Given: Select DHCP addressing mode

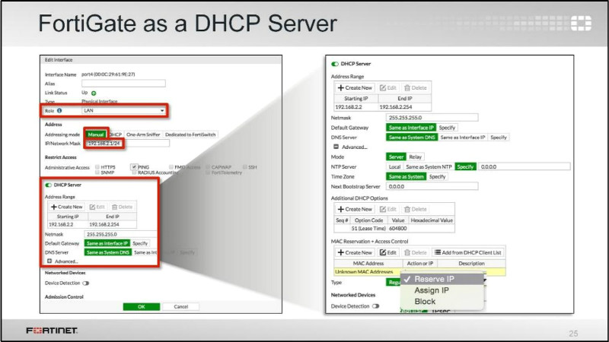Looking at the screenshot, I should [x=116, y=135].
